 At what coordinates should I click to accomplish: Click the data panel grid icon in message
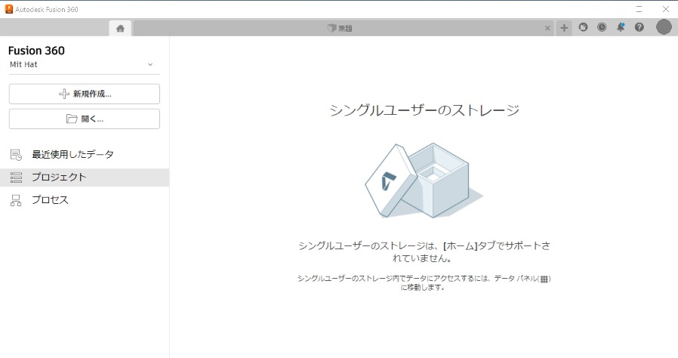tap(544, 279)
